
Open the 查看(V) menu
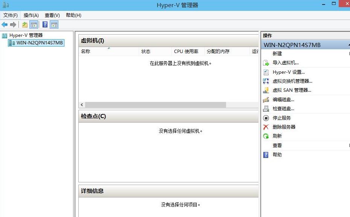52,15
